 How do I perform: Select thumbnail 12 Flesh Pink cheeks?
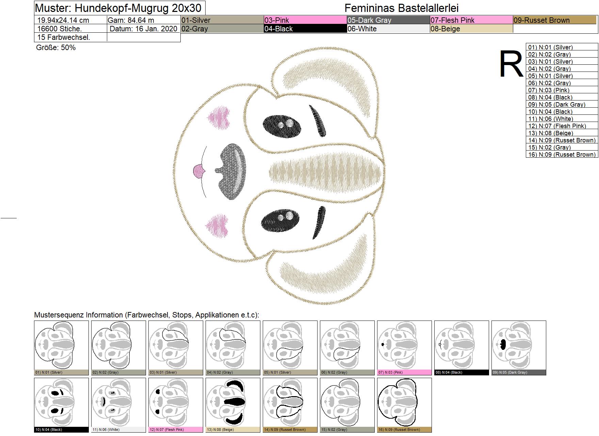(x=176, y=405)
